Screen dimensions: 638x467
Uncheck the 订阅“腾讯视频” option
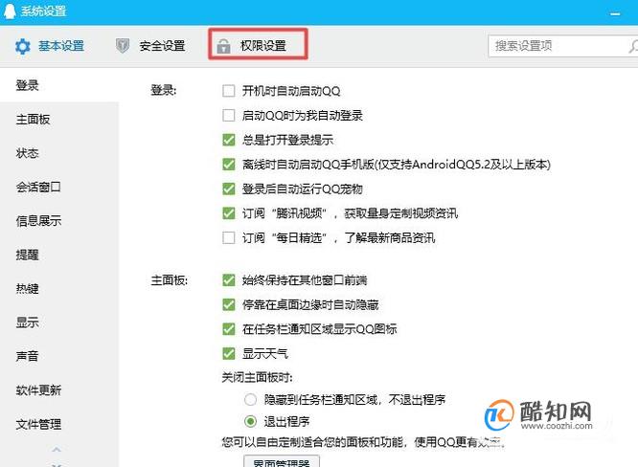coord(229,213)
